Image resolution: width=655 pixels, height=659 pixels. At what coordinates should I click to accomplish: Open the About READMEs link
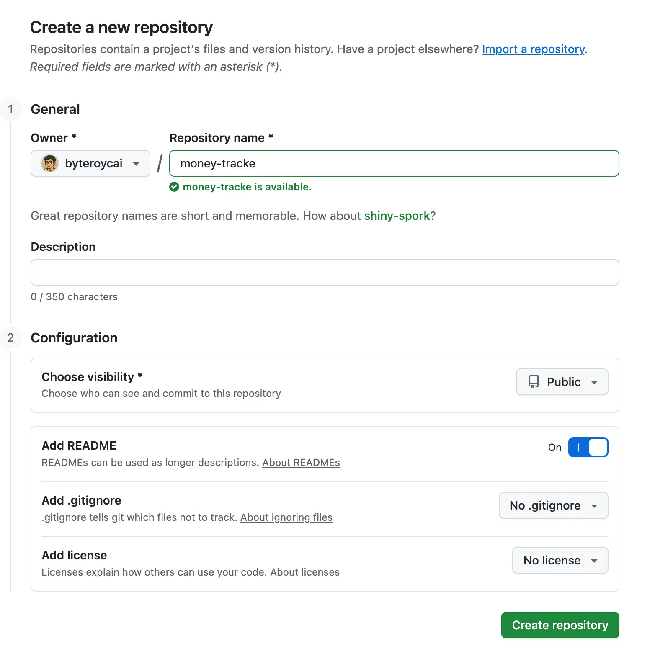pos(301,463)
